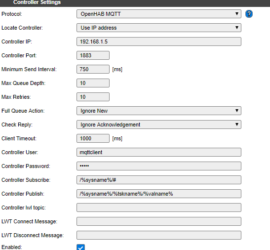
Task: Select the Controller Port field with 1883
Action: [x=93, y=55]
